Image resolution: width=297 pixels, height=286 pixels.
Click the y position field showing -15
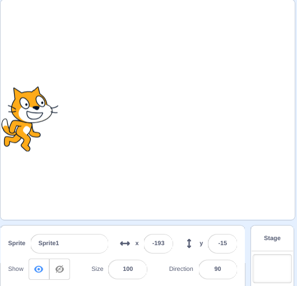tap(222, 243)
